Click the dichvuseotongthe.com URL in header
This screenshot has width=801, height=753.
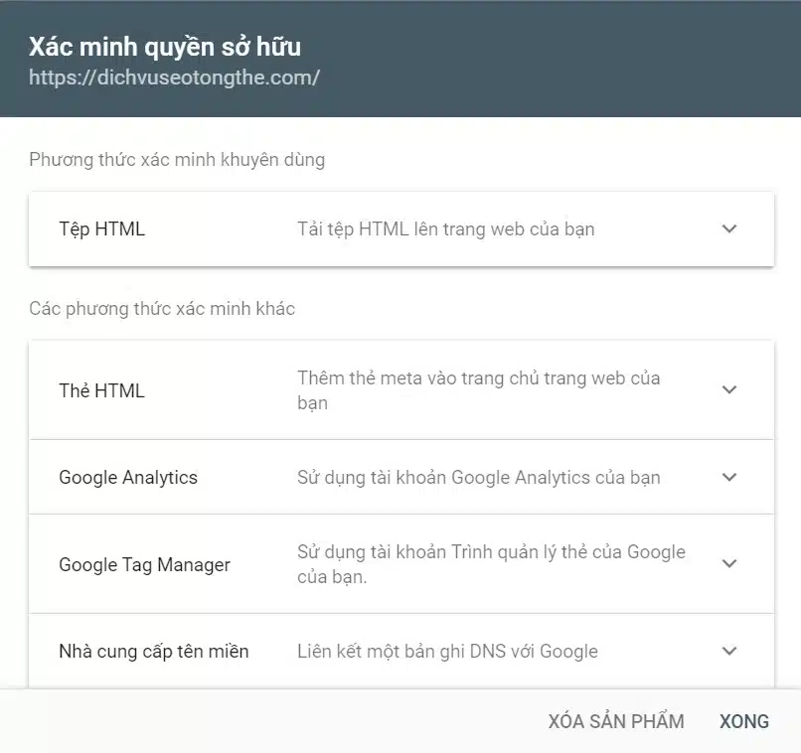point(174,76)
